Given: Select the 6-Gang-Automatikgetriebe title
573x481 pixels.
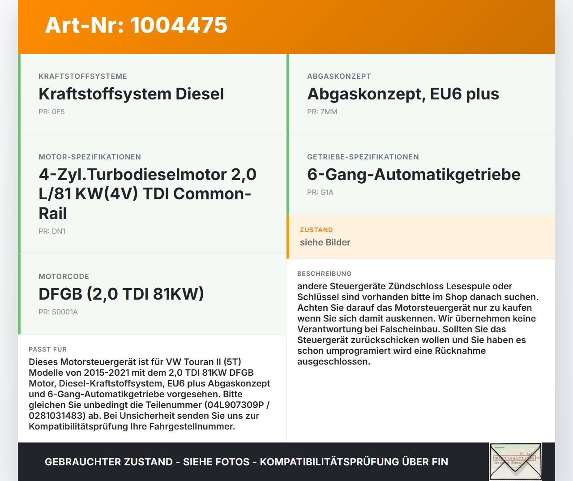Looking at the screenshot, I should [x=414, y=175].
